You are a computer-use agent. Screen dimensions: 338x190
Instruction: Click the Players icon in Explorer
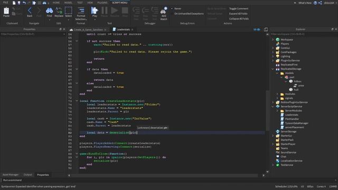pyautogui.click(x=278, y=44)
